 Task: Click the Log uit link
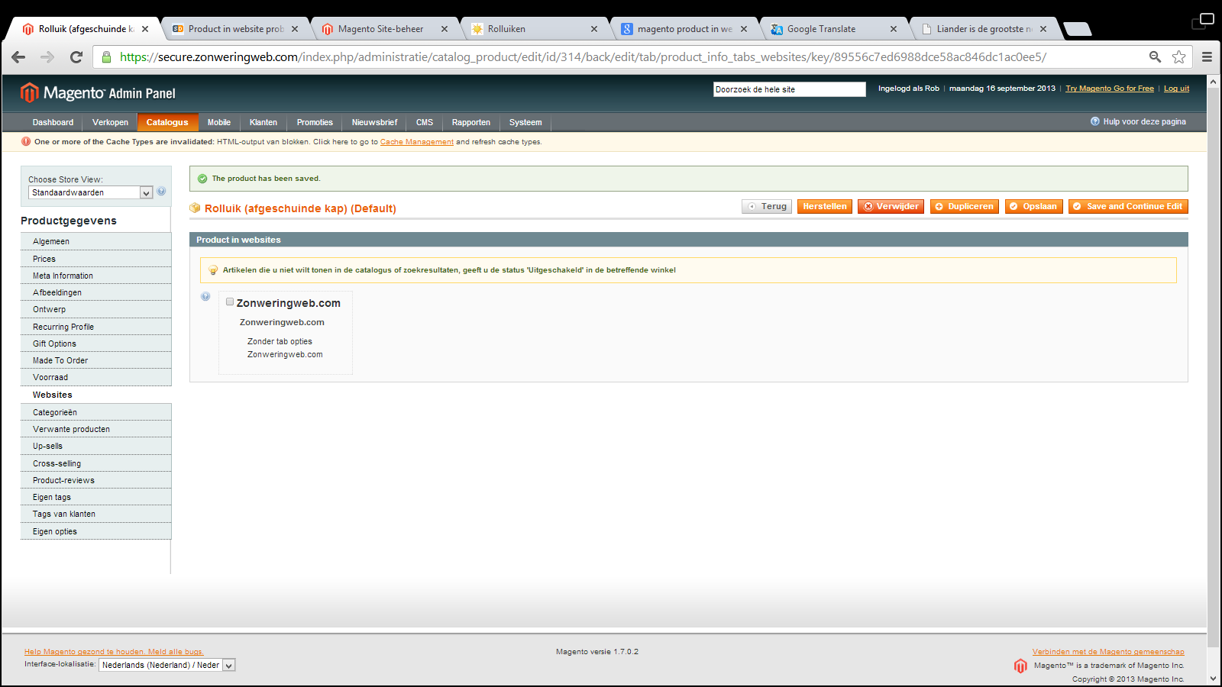tap(1176, 89)
